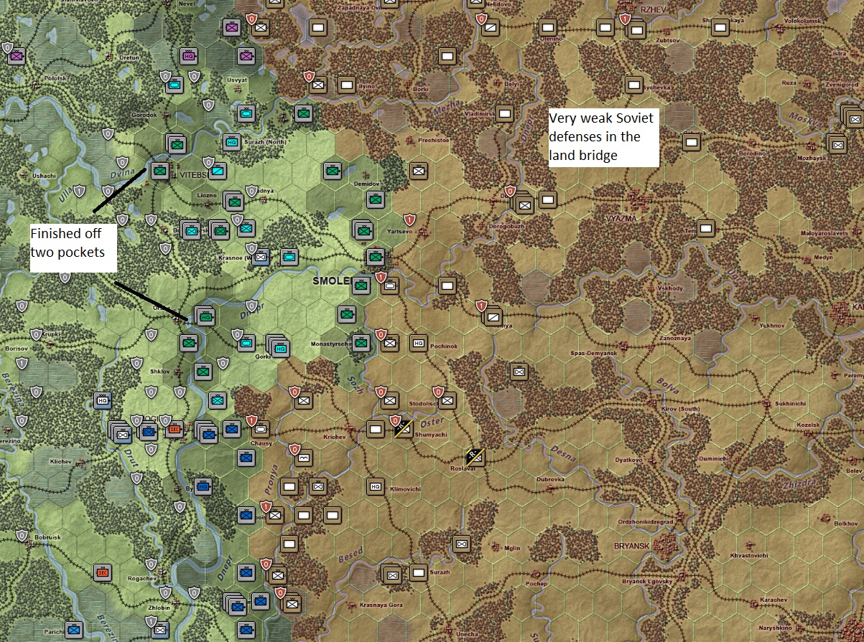Click the Dubrovka town label
The width and height of the screenshot is (864, 642).
[550, 478]
